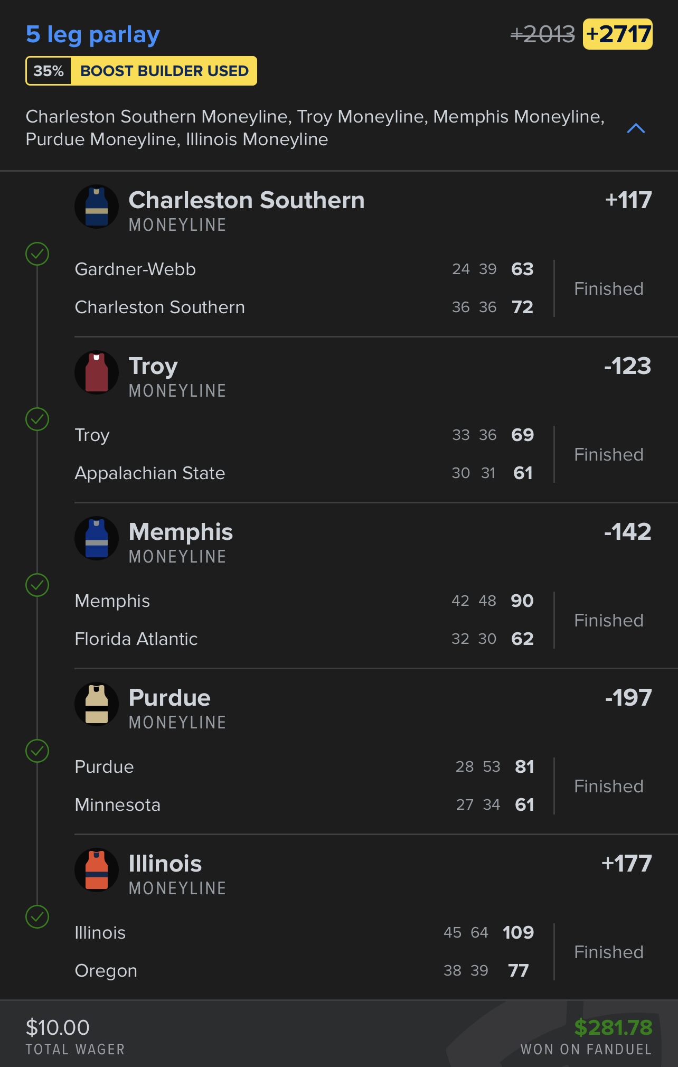Click green checkmark beside Memphis leg

(37, 585)
